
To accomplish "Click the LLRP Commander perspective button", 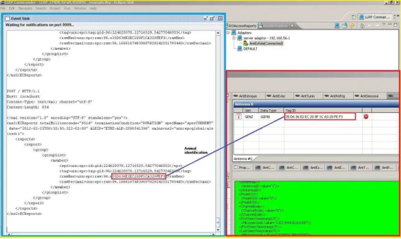I will click(x=375, y=17).
